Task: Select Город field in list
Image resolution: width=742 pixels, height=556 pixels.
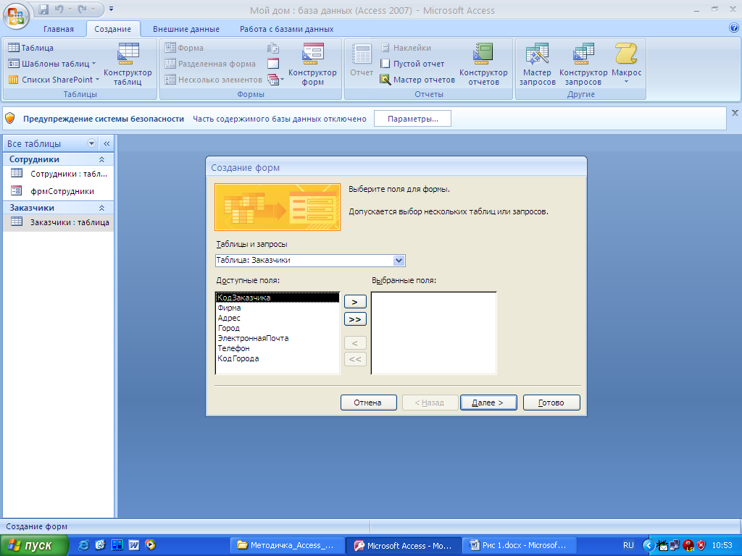Action: click(x=278, y=328)
